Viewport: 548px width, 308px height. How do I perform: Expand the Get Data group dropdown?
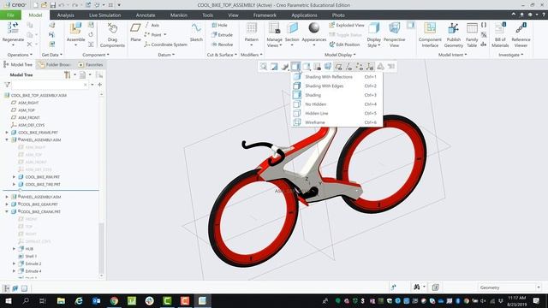click(51, 55)
